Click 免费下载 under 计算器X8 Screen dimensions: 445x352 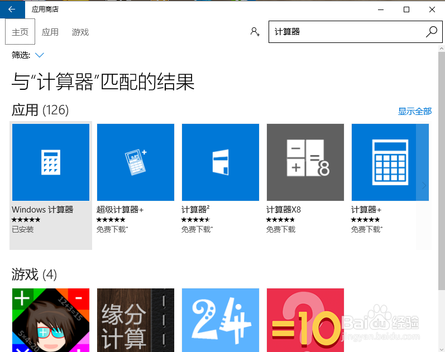pyautogui.click(x=281, y=229)
